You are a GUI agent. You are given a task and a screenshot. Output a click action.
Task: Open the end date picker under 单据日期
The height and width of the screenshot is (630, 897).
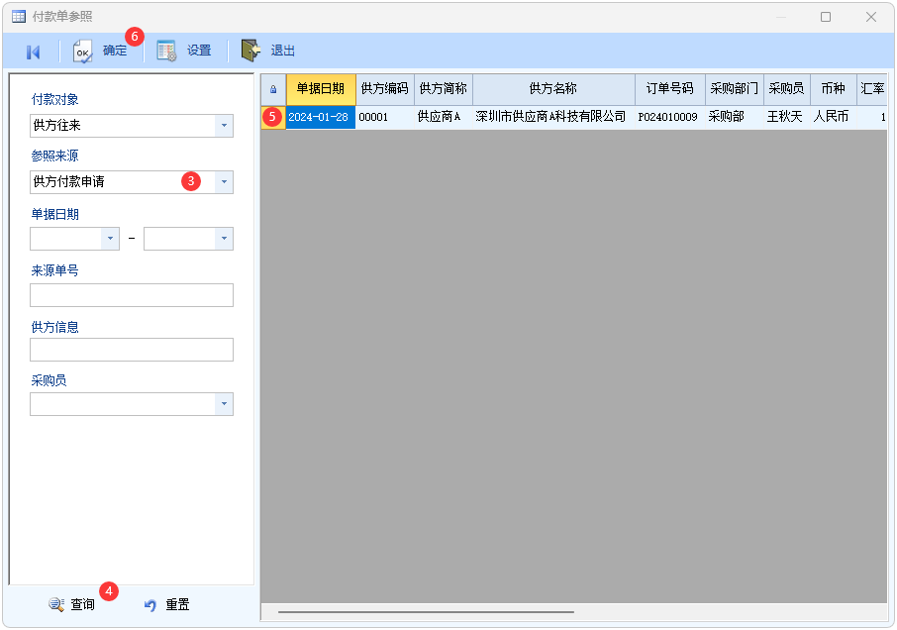pos(224,239)
